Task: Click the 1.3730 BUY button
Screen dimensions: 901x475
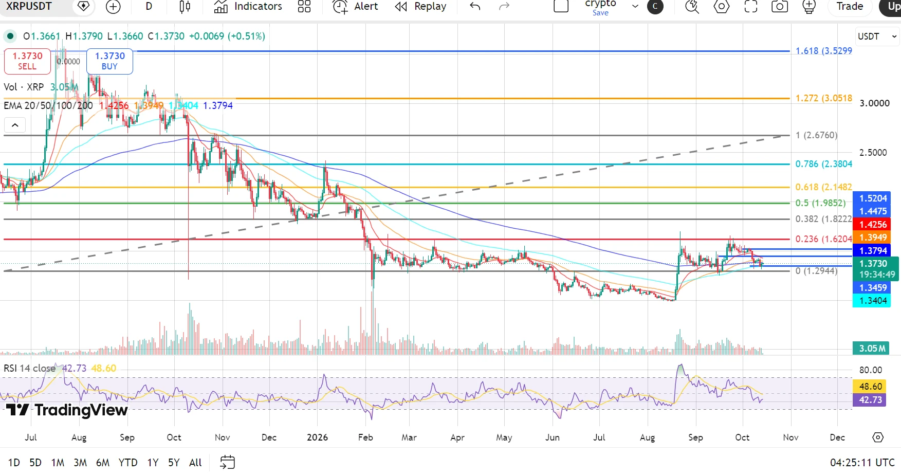Action: 109,61
